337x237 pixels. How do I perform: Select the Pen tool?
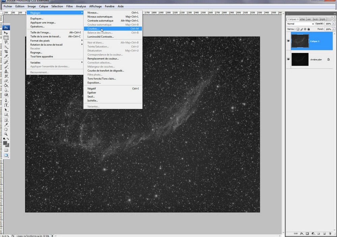pyautogui.click(x=6, y=100)
